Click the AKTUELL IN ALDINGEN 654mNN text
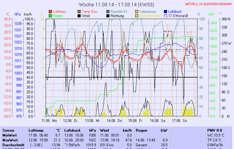This screenshot has width=234, height=149. coord(209,4)
